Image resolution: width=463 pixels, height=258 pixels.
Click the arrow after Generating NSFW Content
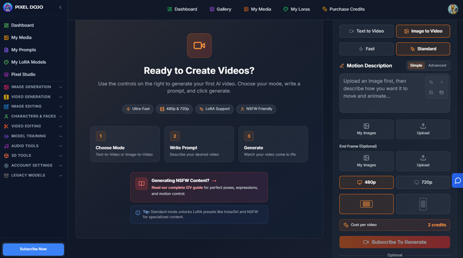214,181
